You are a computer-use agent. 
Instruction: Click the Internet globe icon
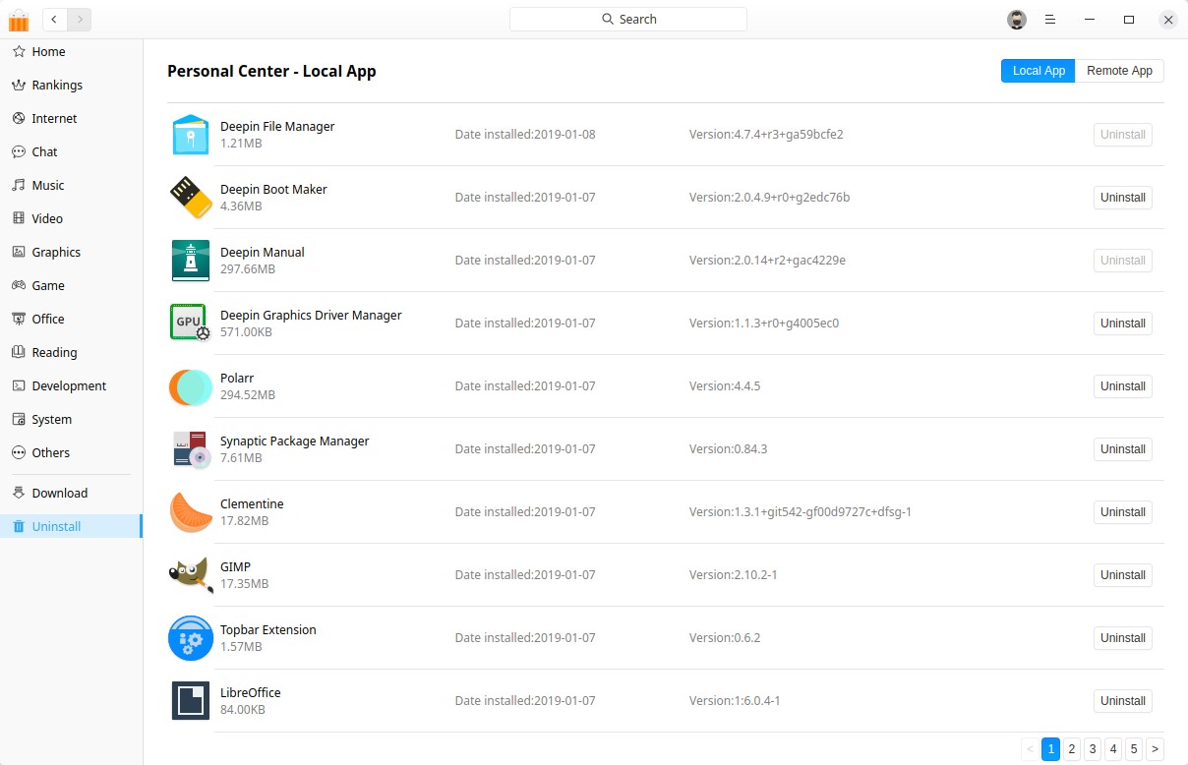pos(19,118)
